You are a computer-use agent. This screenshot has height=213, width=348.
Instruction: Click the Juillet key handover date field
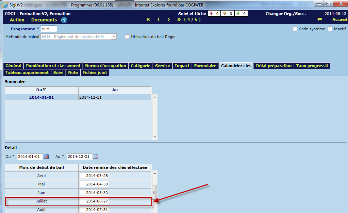[94, 201]
